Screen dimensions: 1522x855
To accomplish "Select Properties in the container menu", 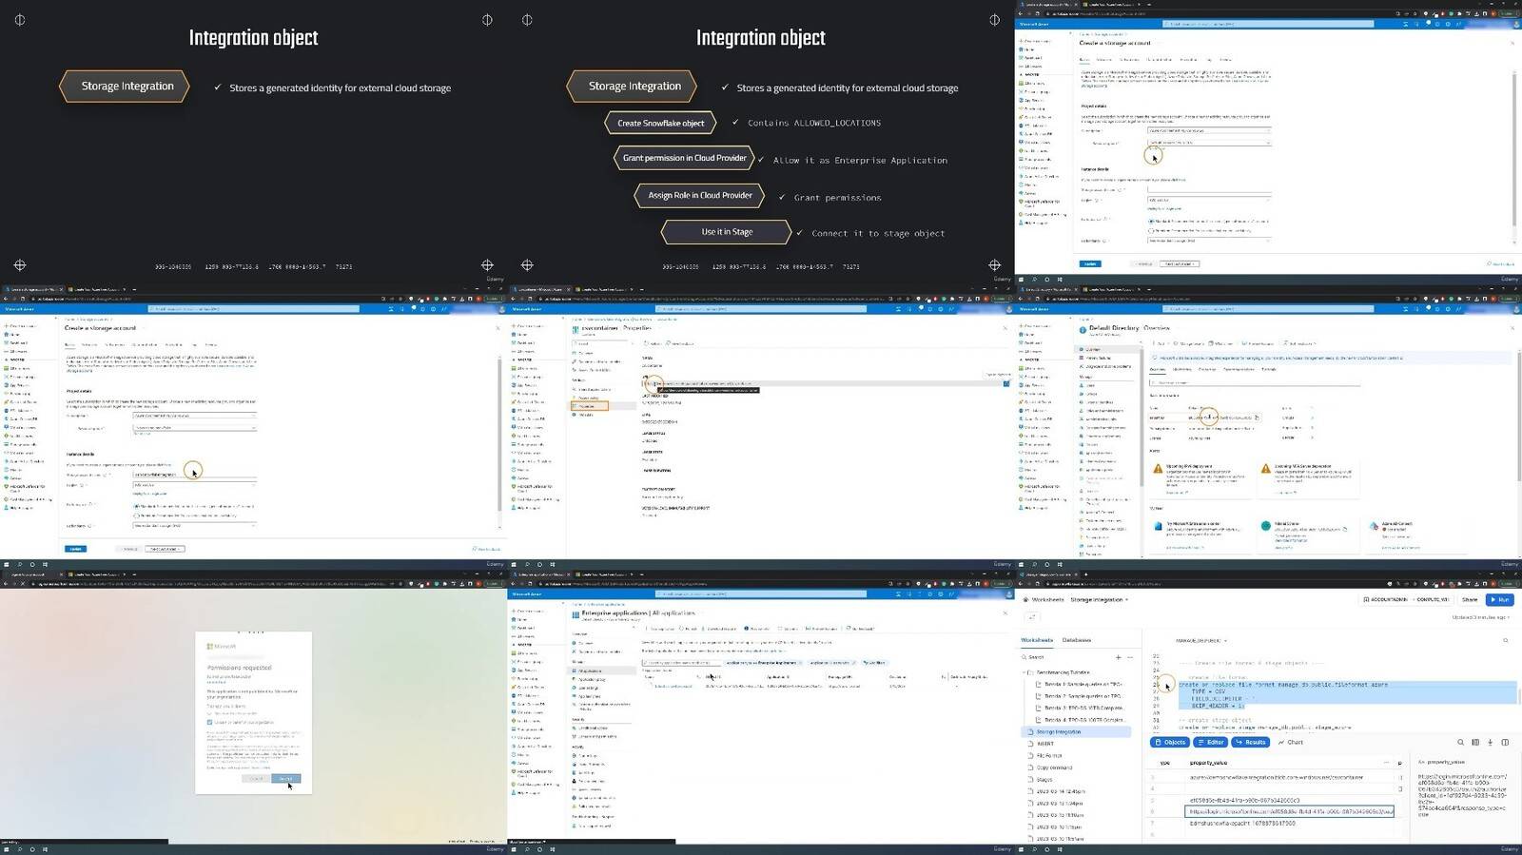I will (x=589, y=406).
